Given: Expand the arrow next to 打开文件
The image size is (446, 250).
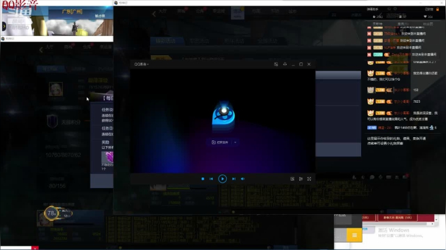Looking at the screenshot, I should [235, 142].
